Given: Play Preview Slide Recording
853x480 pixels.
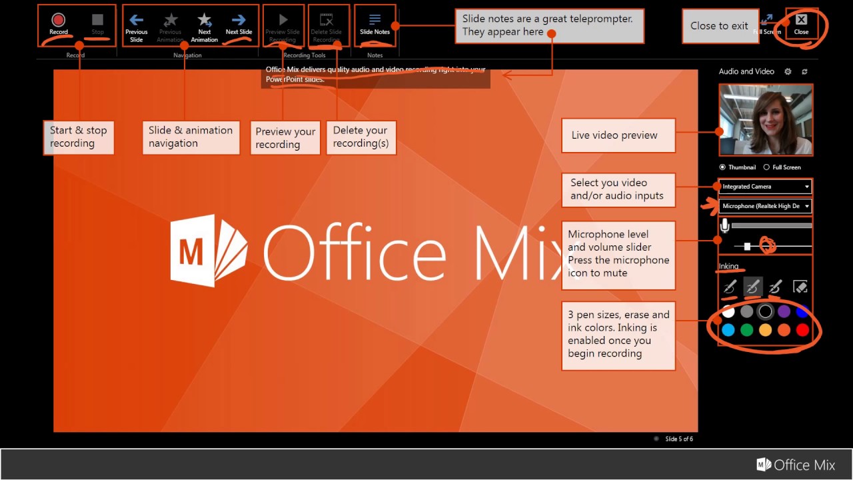Looking at the screenshot, I should tap(283, 27).
